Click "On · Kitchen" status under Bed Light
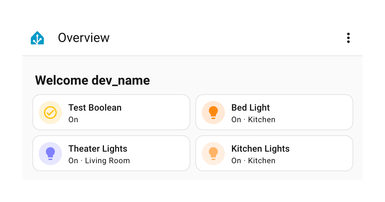This screenshot has height=202, width=385. coord(253,120)
